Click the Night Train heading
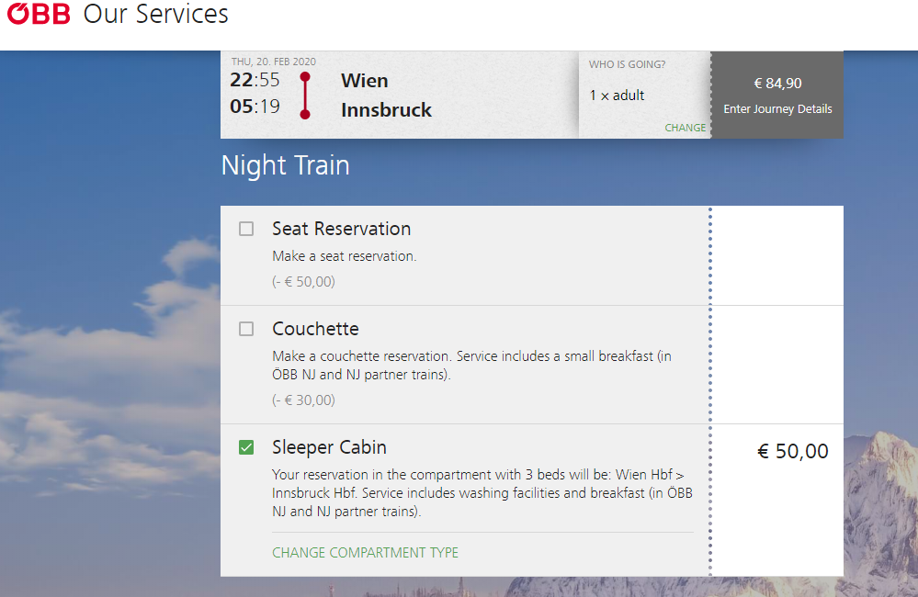This screenshot has width=918, height=597. (x=285, y=165)
